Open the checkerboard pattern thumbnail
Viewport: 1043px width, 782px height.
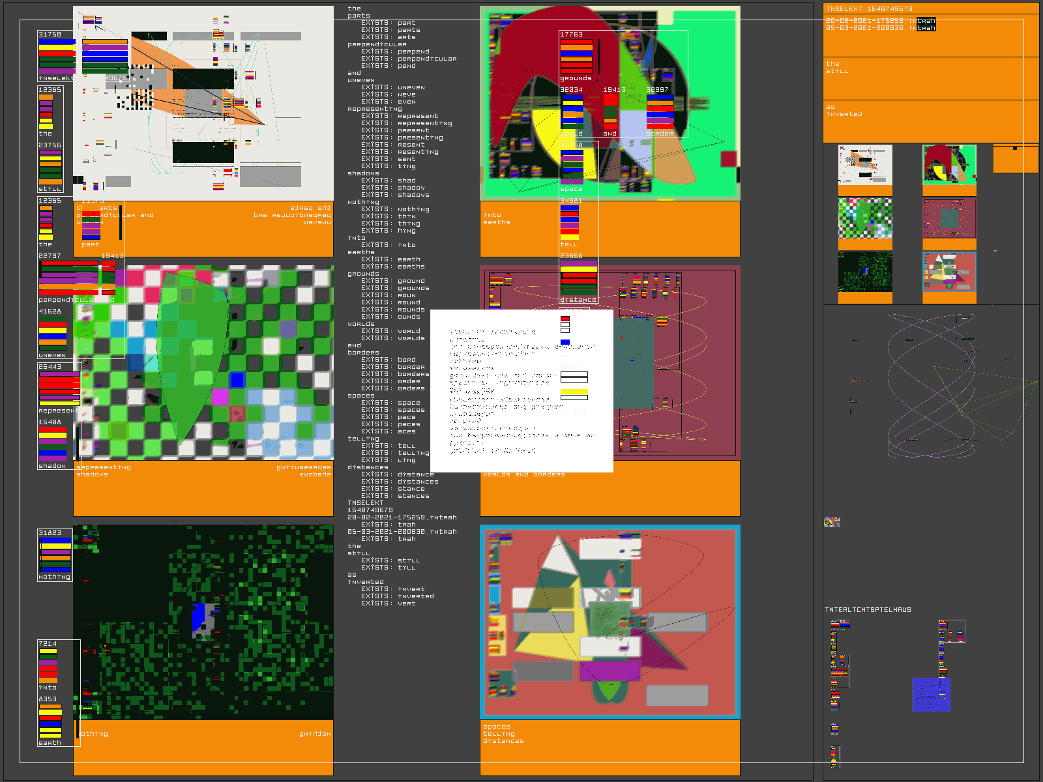(864, 219)
